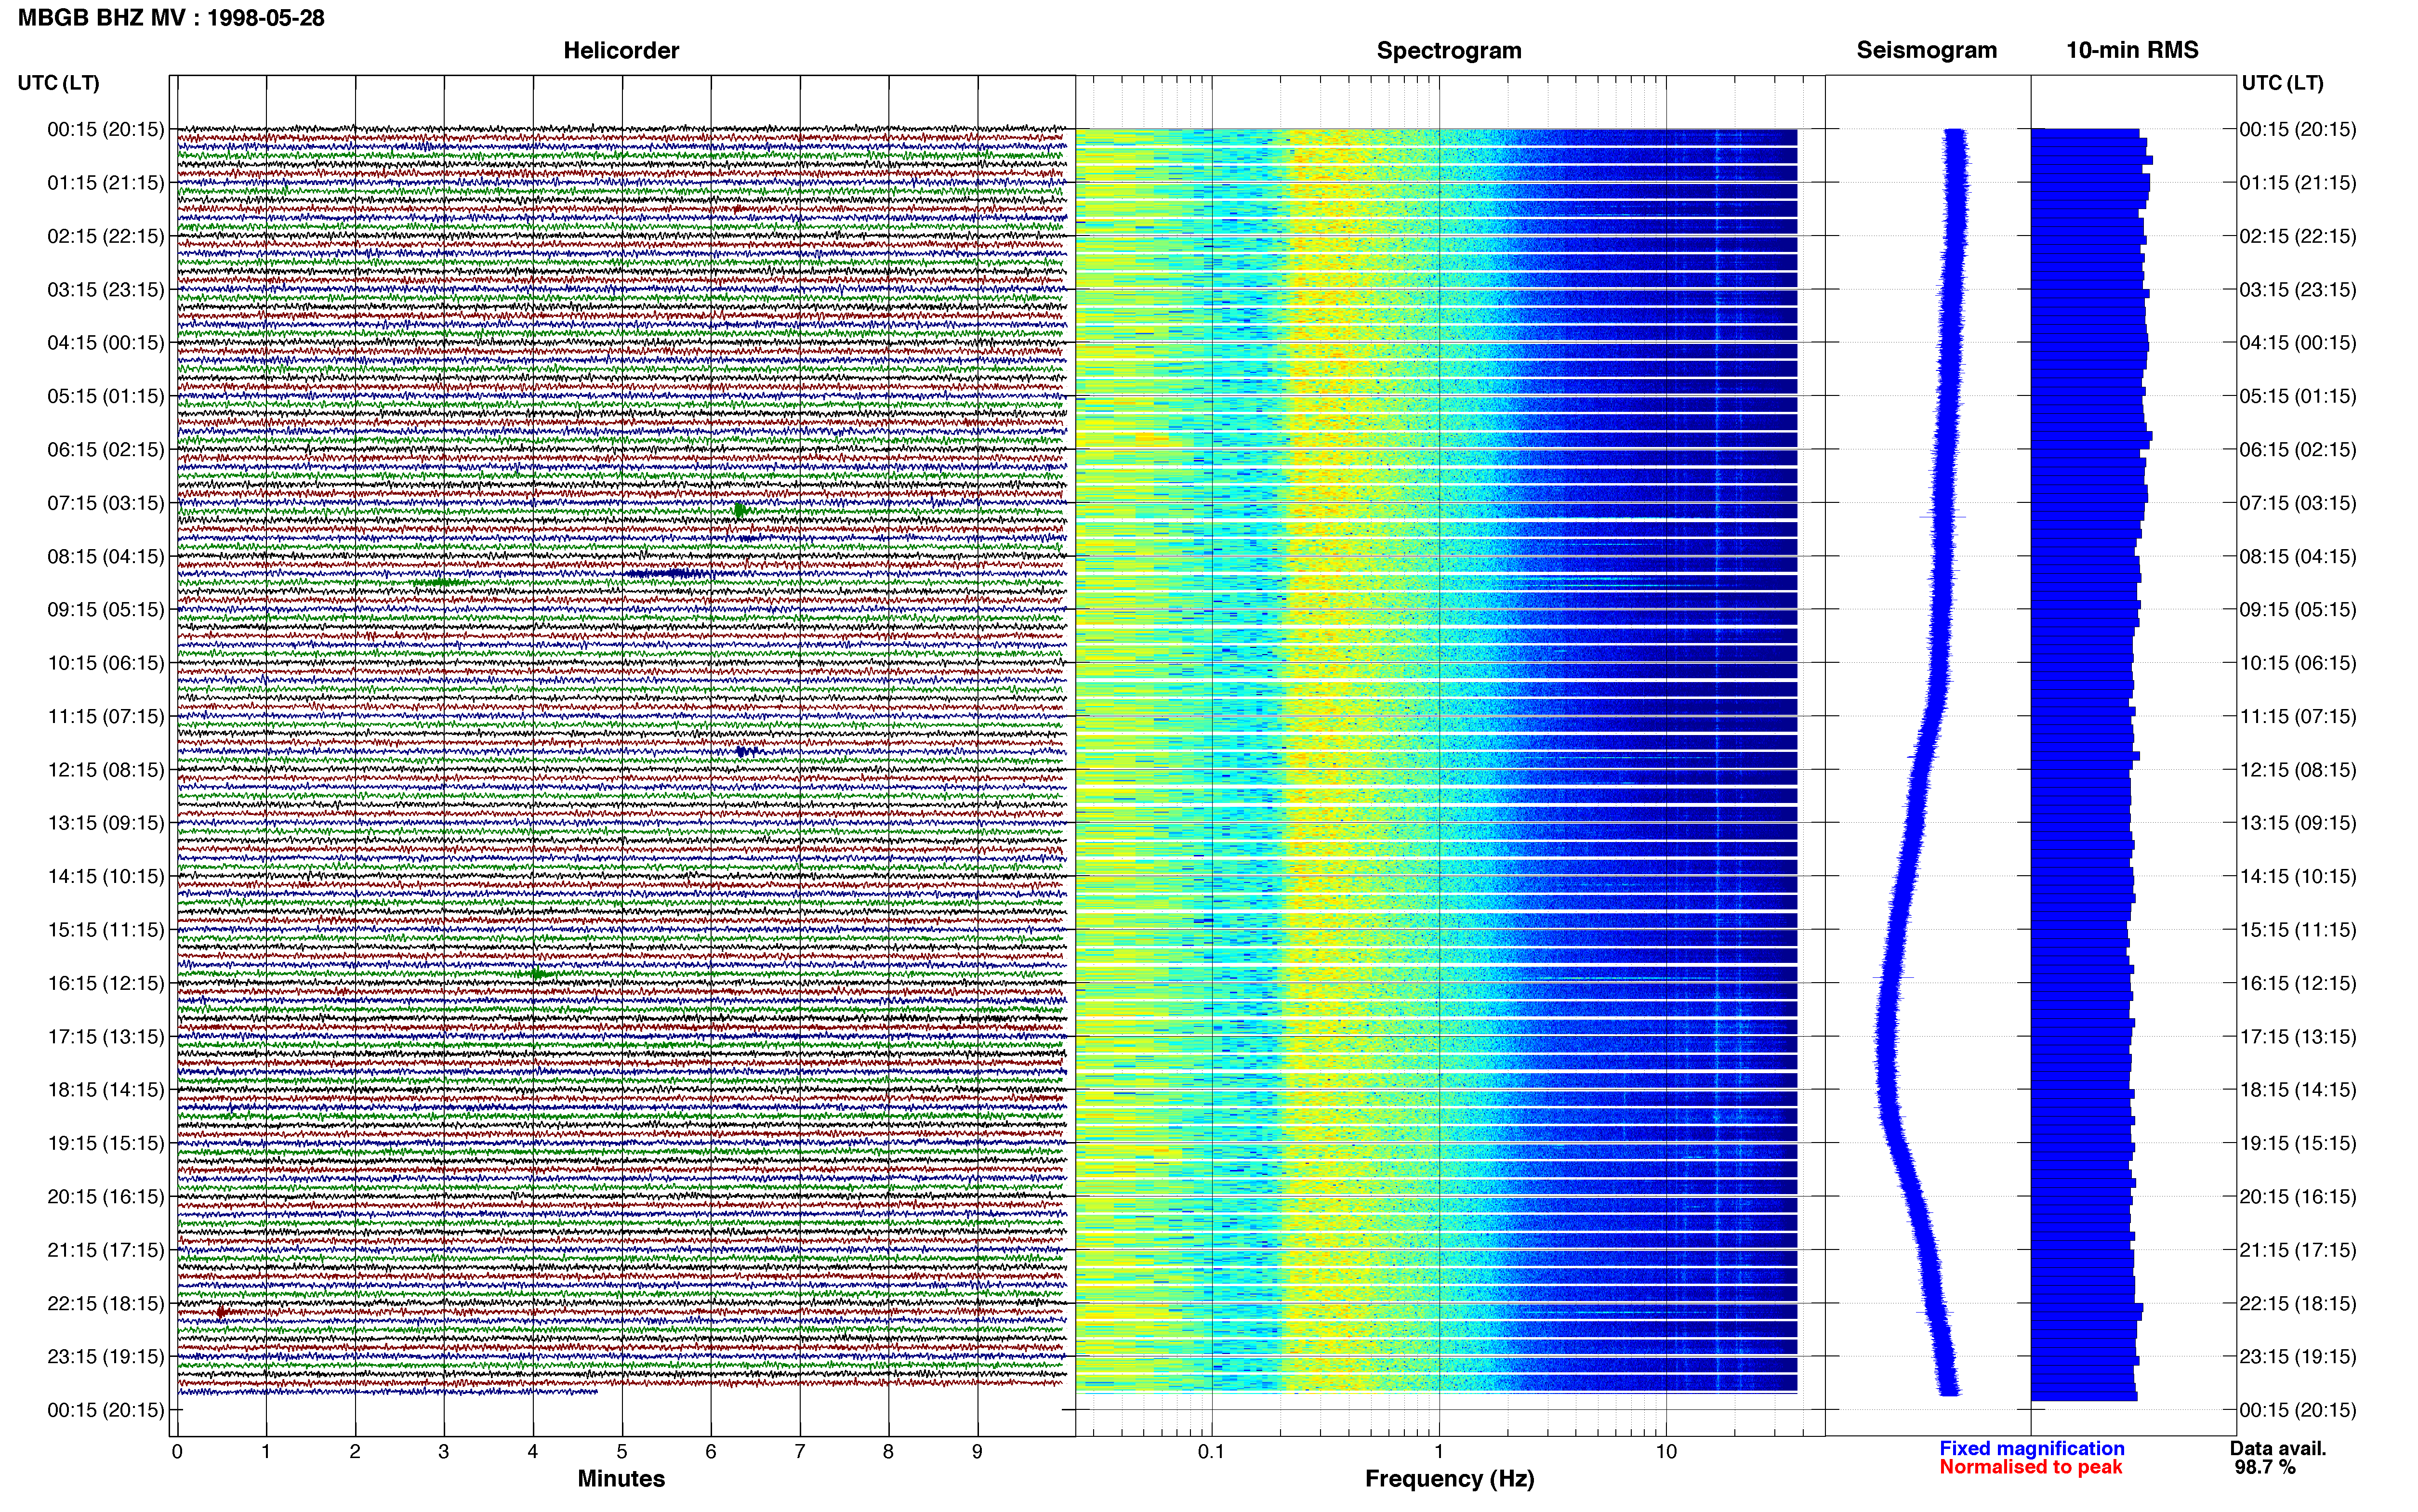Click the left time label 20:15 (16:15)

[x=106, y=1196]
